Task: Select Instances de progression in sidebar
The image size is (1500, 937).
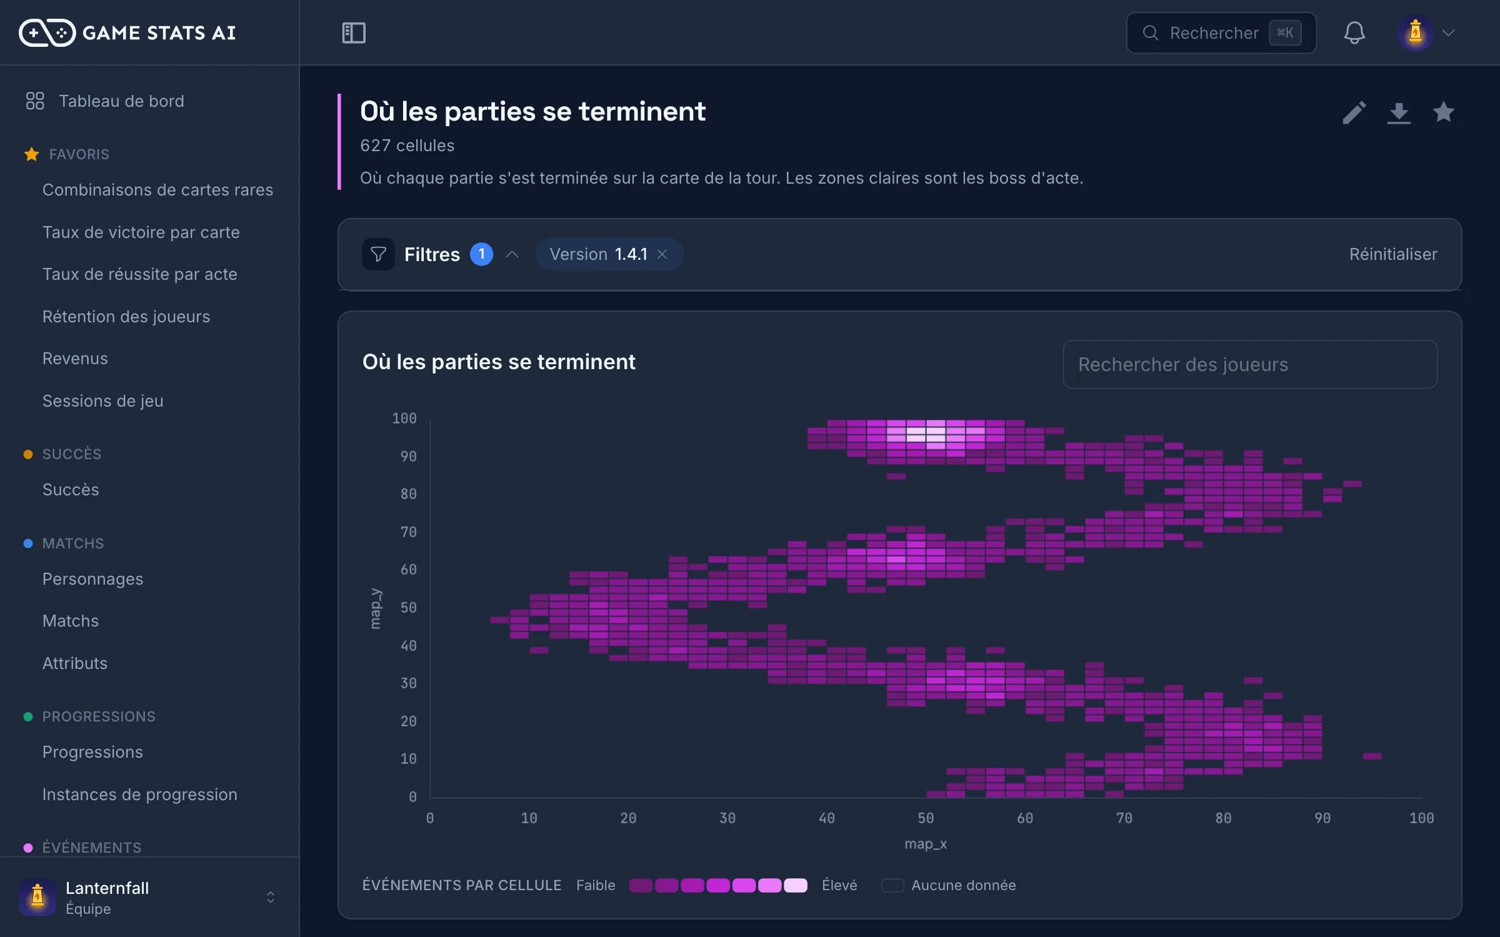Action: [x=140, y=794]
